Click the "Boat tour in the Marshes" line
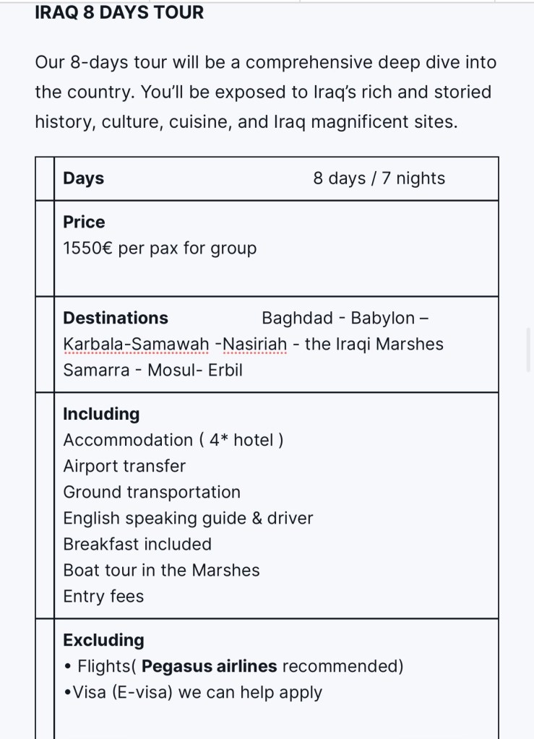 click(161, 570)
